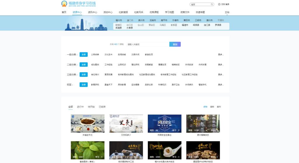Select the 文化艺术 first-level category
The image size is (299, 163).
coord(108,54)
